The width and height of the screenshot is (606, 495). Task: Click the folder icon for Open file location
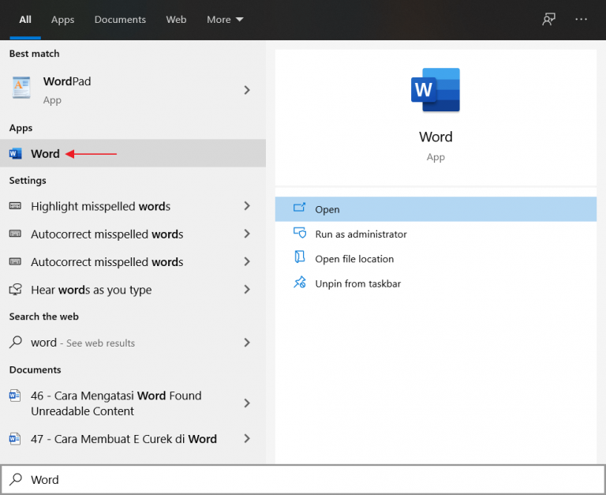pos(300,257)
